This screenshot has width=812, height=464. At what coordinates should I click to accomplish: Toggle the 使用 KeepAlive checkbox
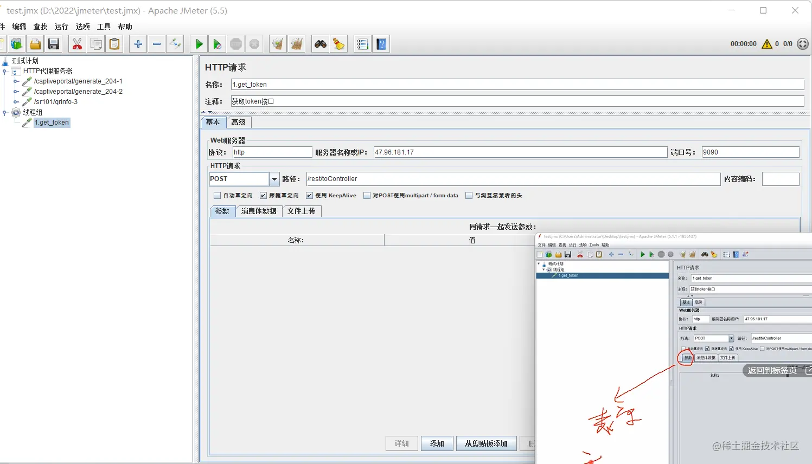click(x=310, y=196)
